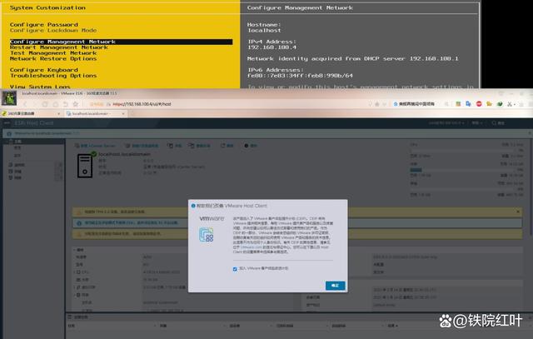Click the green globe extension icon
The image size is (533, 339).
click(500, 104)
